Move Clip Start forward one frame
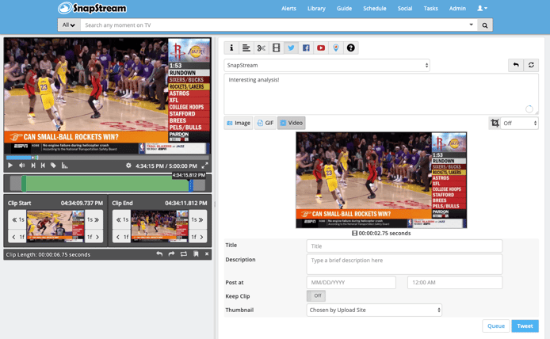550x339 pixels. (x=94, y=237)
